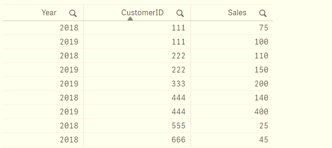Select CustomerID 666 cell
332x148 pixels.
click(x=178, y=140)
